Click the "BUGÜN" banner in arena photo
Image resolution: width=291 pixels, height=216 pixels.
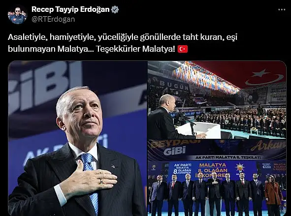click(171, 85)
